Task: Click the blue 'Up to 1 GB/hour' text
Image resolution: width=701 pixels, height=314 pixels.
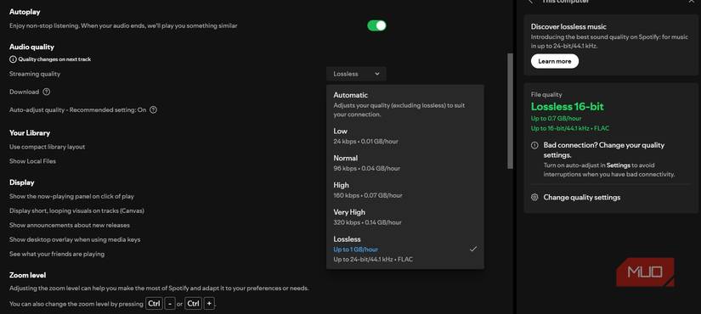Action: (x=356, y=250)
